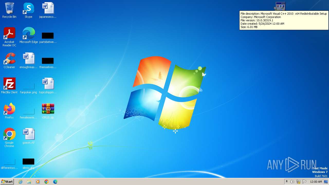
Task: Launch the Skype desktop shortcut
Action: click(29, 10)
